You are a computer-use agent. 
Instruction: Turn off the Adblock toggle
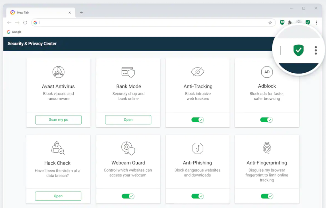[266, 120]
